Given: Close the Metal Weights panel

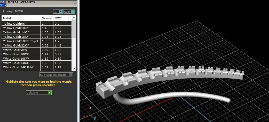Looking at the screenshot, I should tap(74, 3).
